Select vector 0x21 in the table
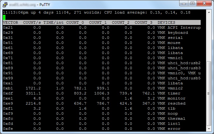 [8, 27]
